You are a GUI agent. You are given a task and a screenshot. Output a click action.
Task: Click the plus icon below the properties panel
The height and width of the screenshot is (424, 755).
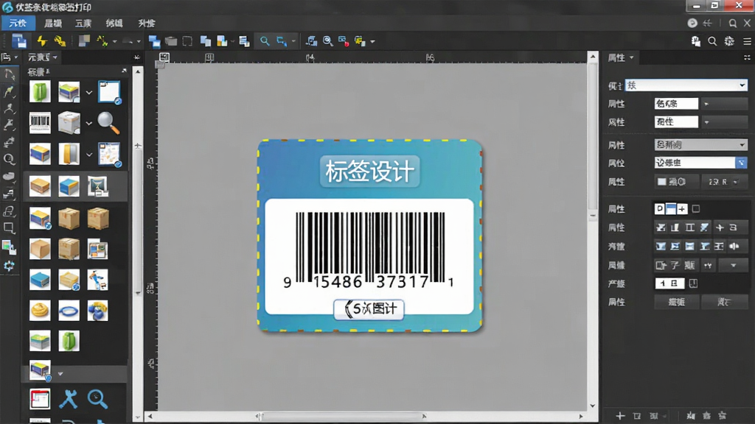point(620,416)
